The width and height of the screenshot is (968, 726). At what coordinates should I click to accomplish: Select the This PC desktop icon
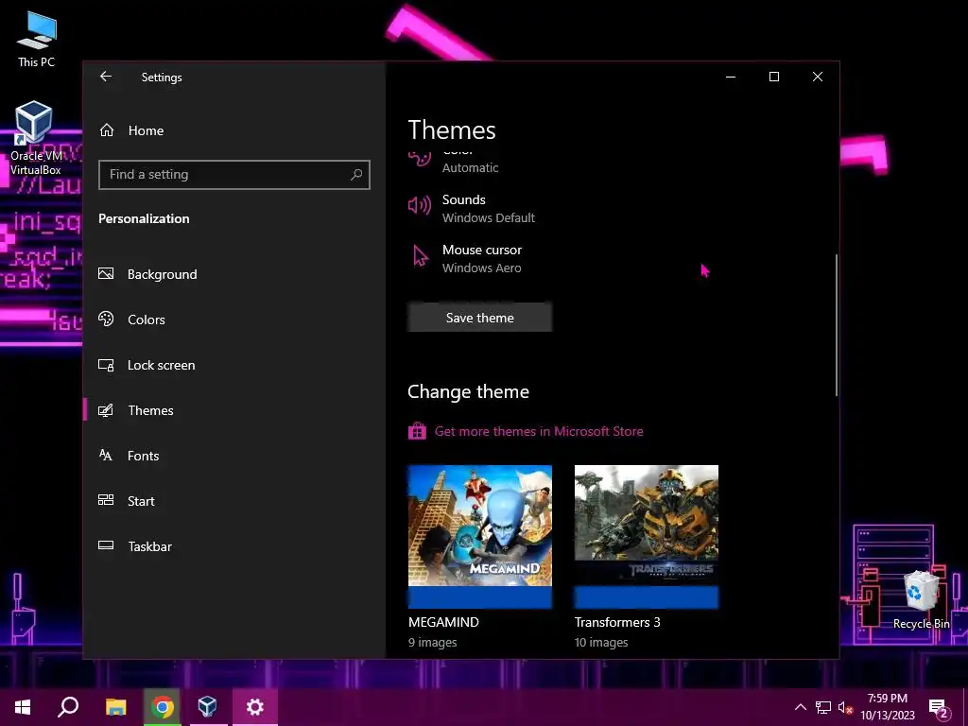[x=37, y=38]
